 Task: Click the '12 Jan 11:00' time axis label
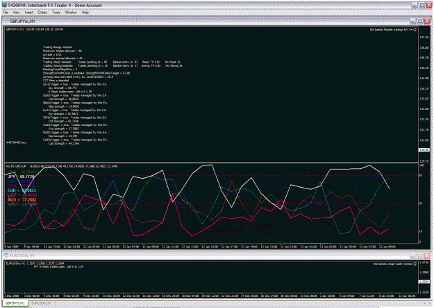coord(171,247)
